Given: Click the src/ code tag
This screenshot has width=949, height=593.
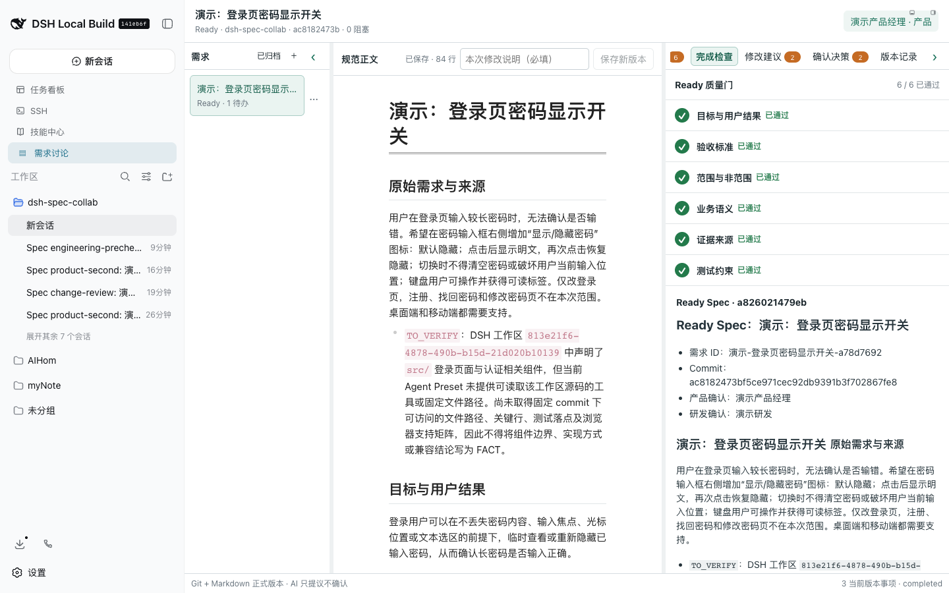Looking at the screenshot, I should 417,370.
